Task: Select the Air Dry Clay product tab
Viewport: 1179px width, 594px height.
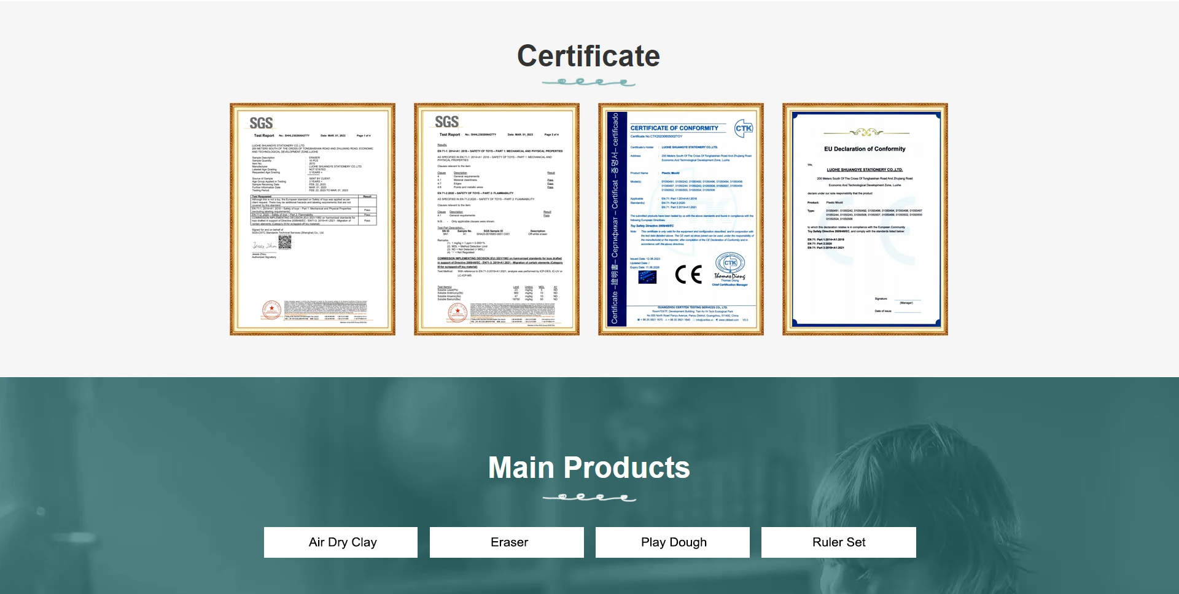Action: tap(341, 542)
